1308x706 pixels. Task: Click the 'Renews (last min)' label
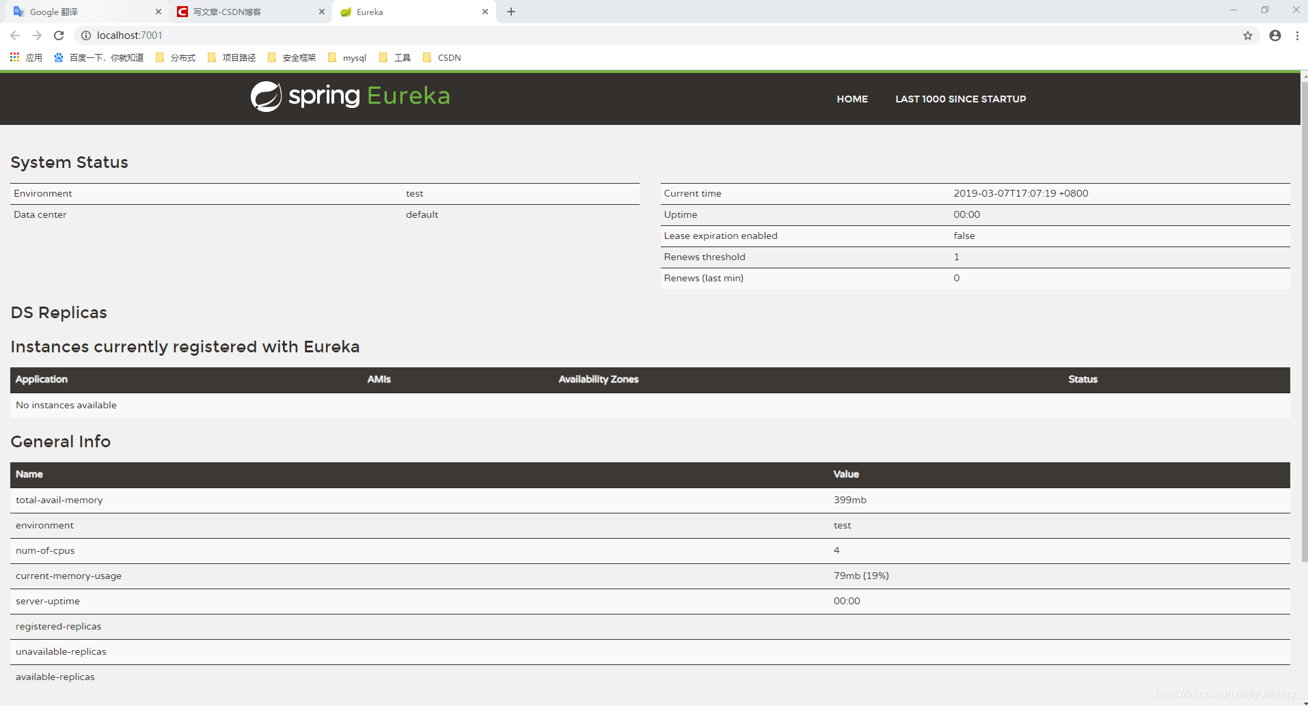coord(704,278)
